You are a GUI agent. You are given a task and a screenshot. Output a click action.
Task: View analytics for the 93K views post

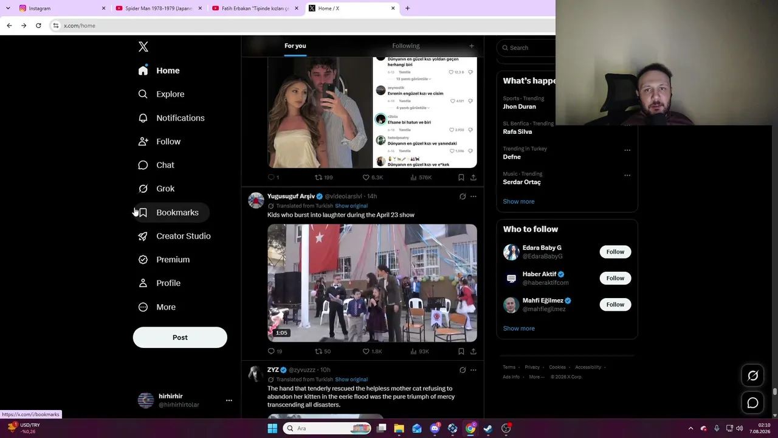pos(419,351)
